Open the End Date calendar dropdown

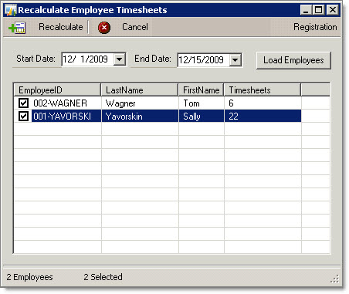pos(235,60)
